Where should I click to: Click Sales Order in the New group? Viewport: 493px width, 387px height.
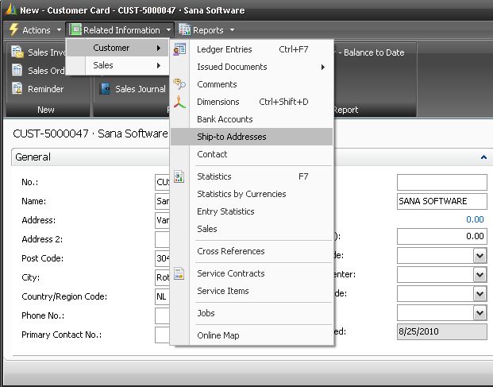coord(38,71)
